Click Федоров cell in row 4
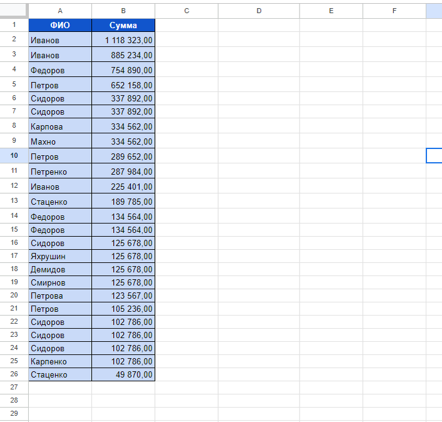This screenshot has width=442, height=422. click(x=60, y=69)
